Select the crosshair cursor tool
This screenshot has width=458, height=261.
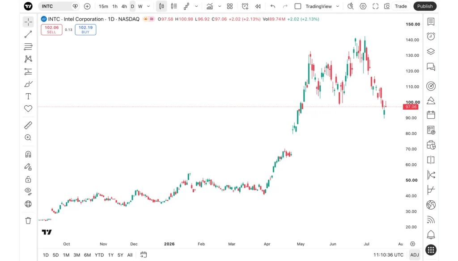coord(28,22)
